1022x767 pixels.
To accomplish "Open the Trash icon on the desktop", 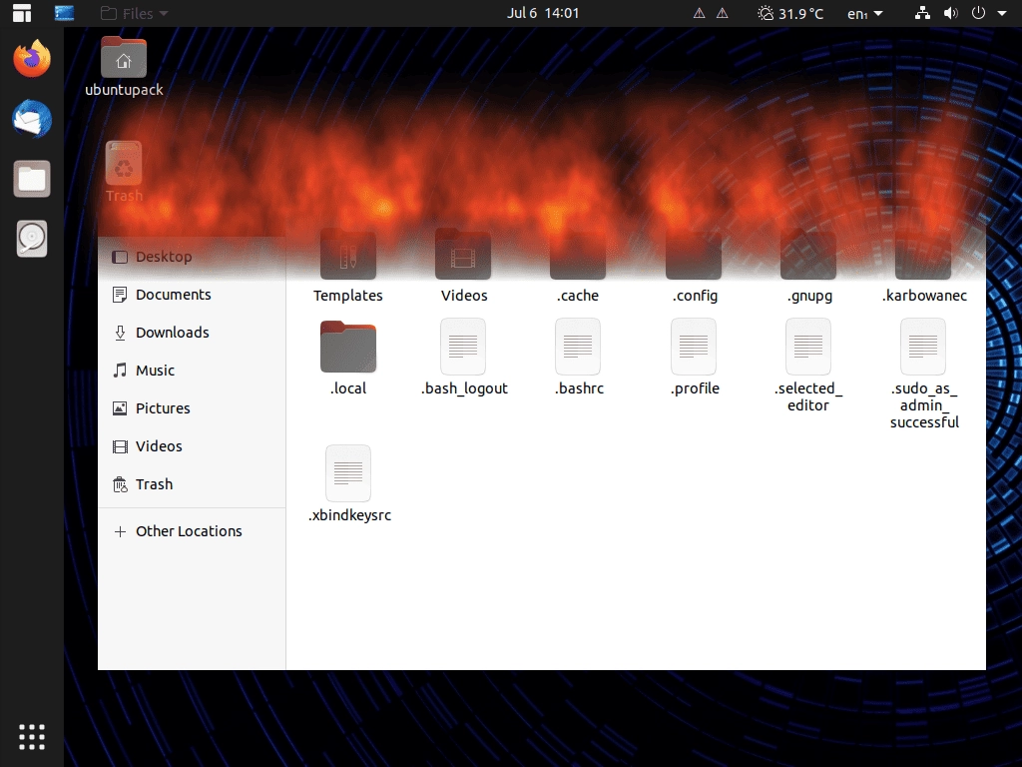I will point(124,172).
